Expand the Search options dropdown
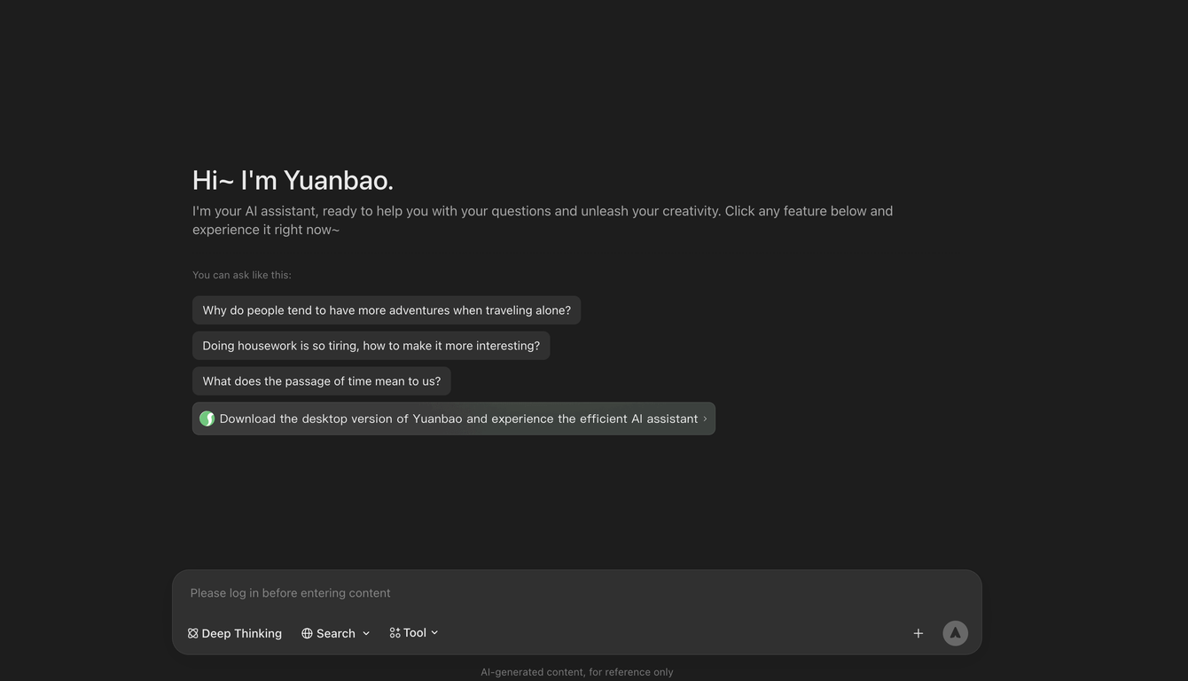The width and height of the screenshot is (1188, 681). (365, 633)
